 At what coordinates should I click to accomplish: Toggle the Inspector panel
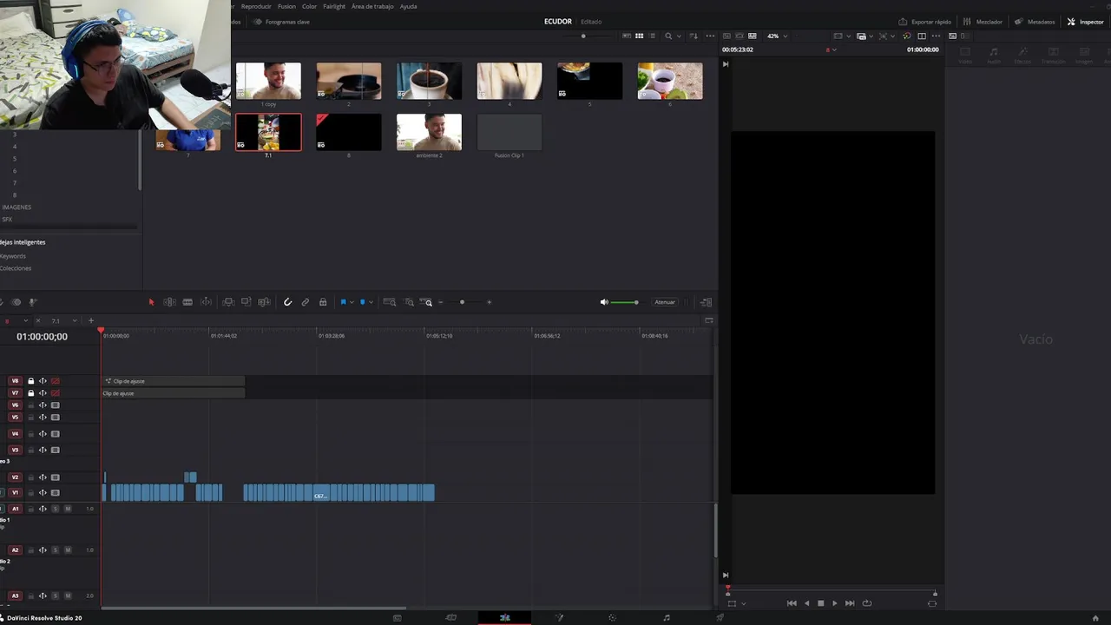tap(1085, 22)
